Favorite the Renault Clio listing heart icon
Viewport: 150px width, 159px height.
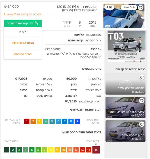[141, 8]
